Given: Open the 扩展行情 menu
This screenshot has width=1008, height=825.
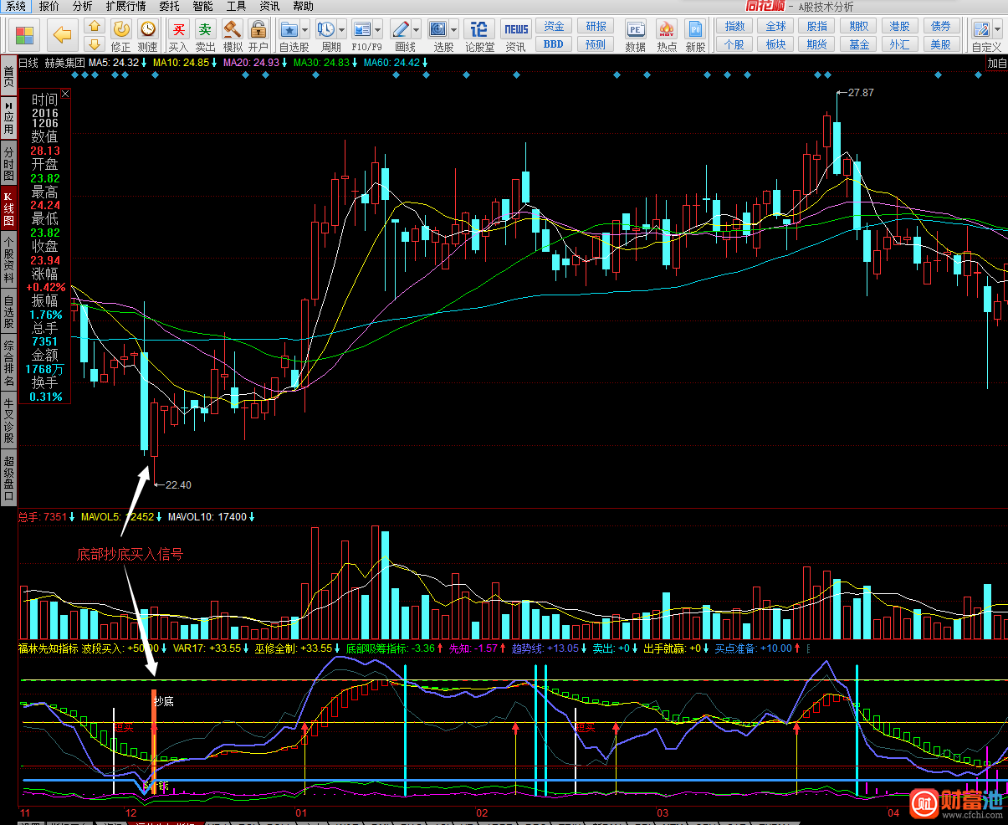Looking at the screenshot, I should [125, 6].
